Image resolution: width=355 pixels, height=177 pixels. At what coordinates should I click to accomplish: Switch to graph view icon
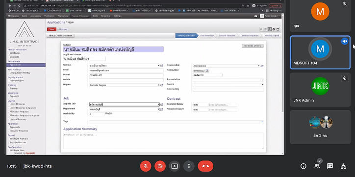(x=274, y=29)
